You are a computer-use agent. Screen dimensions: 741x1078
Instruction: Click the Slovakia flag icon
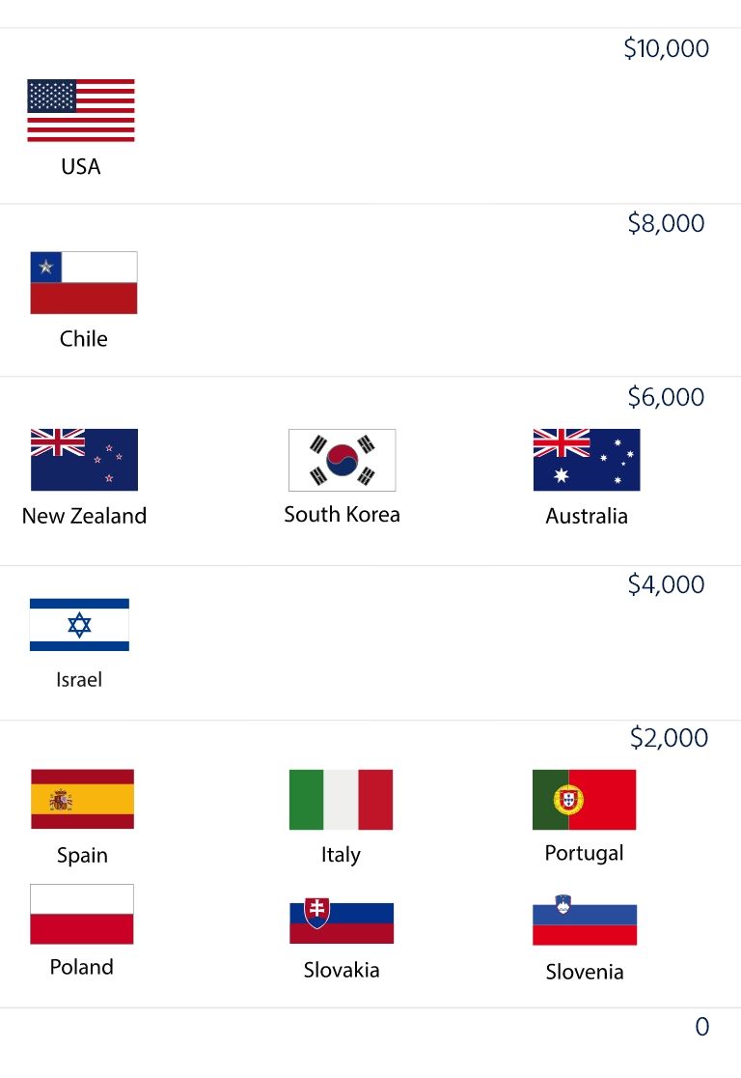tap(342, 920)
